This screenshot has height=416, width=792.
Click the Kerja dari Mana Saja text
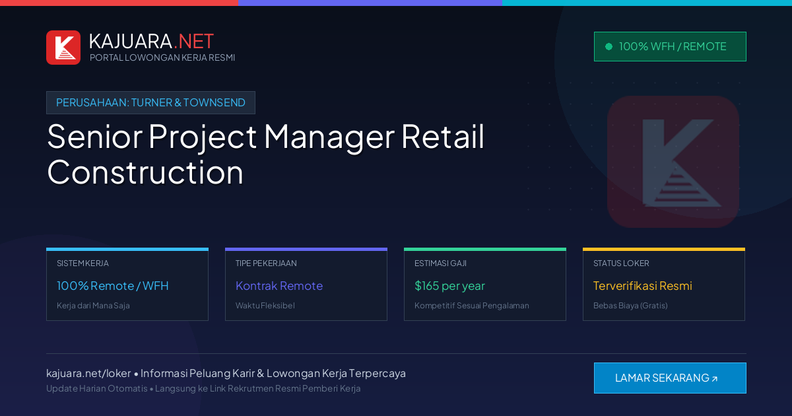point(93,306)
